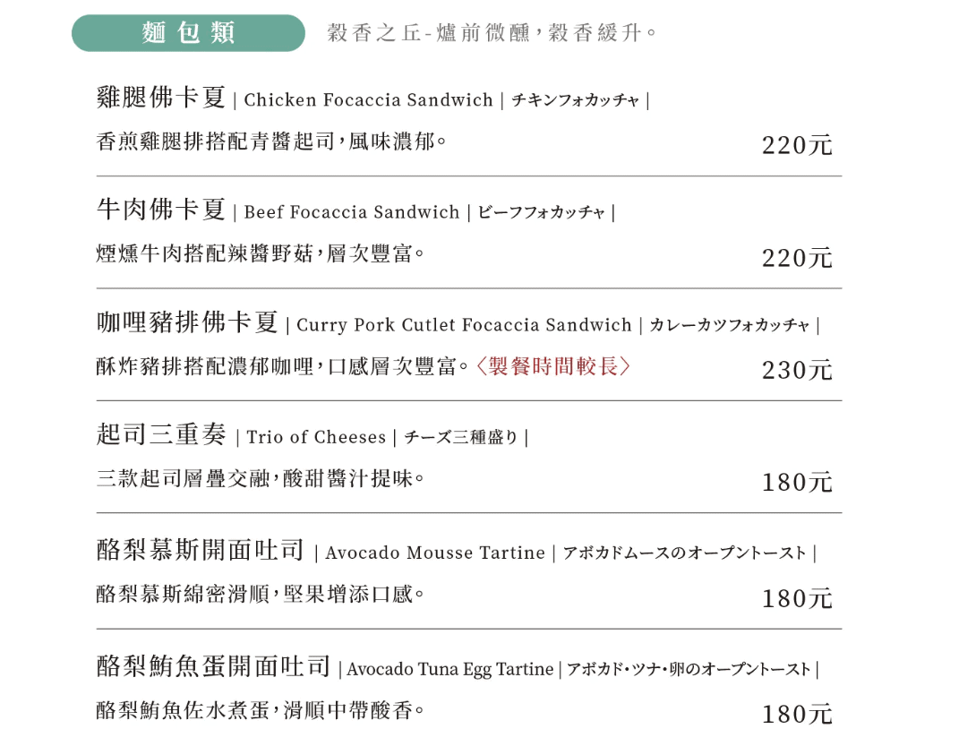Select the 起司三重奏 item title

click(x=161, y=435)
